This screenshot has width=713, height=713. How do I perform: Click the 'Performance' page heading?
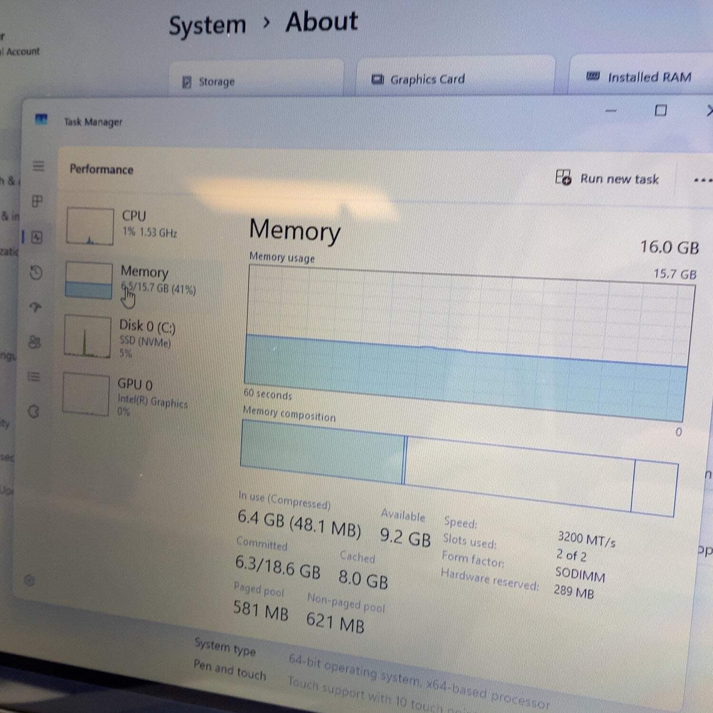point(101,169)
